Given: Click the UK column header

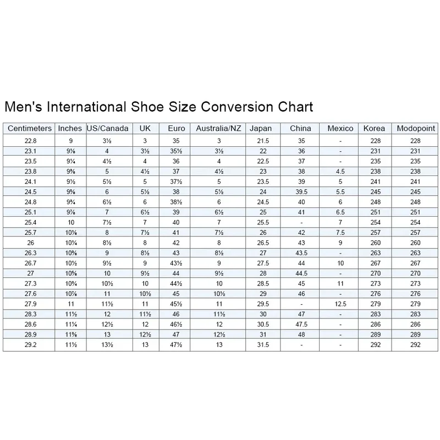Looking at the screenshot, I should tap(145, 129).
